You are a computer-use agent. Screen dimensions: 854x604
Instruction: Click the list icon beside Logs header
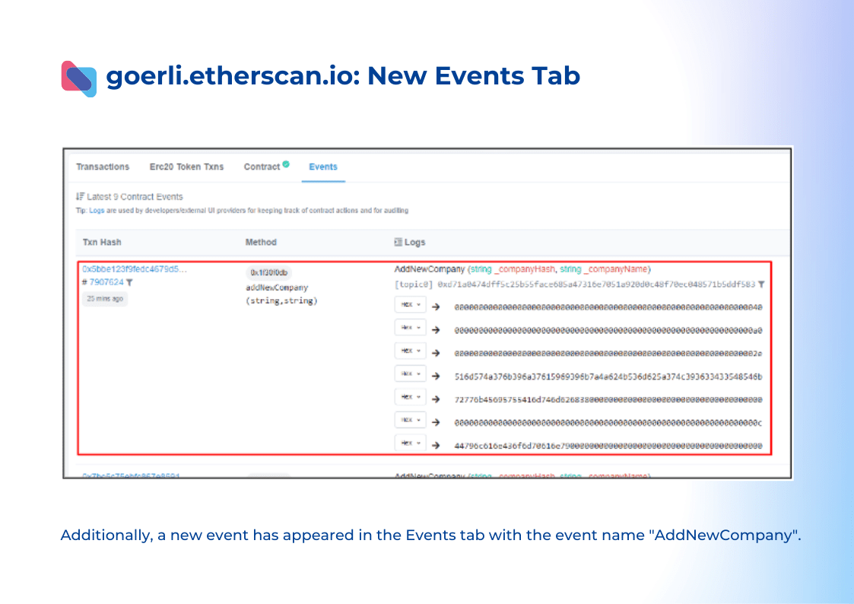click(x=397, y=242)
